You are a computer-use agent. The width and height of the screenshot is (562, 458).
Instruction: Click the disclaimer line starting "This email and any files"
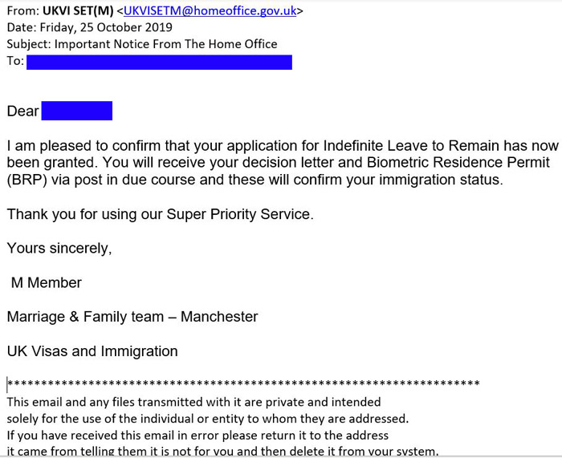pos(193,402)
